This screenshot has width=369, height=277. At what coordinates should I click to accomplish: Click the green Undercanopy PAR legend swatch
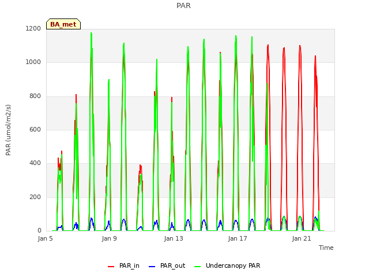point(198,267)
